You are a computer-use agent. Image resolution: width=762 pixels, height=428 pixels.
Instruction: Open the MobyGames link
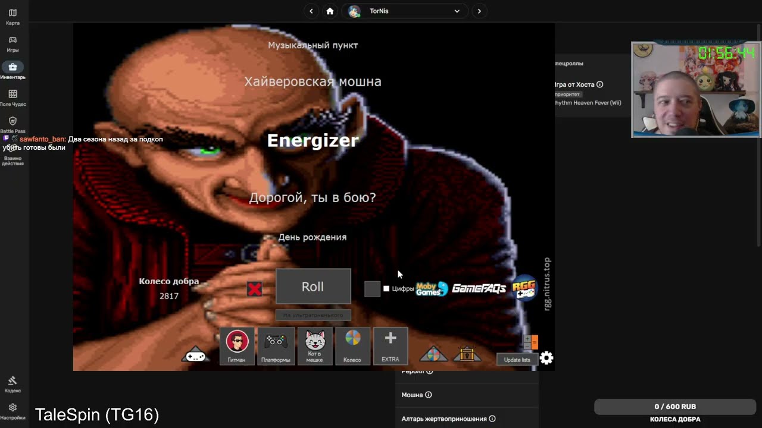(432, 289)
